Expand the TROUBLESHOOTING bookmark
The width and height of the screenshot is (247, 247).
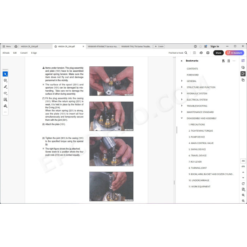(182, 106)
